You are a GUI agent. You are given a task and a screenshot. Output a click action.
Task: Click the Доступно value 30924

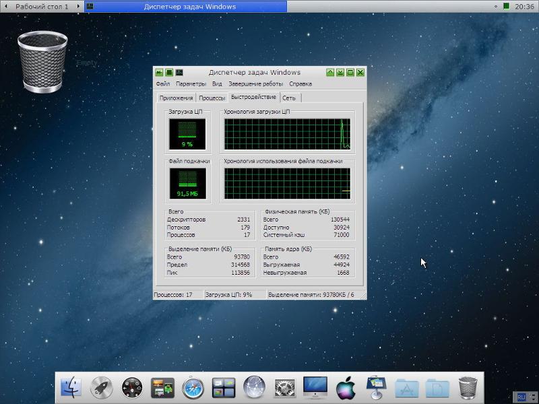342,228
